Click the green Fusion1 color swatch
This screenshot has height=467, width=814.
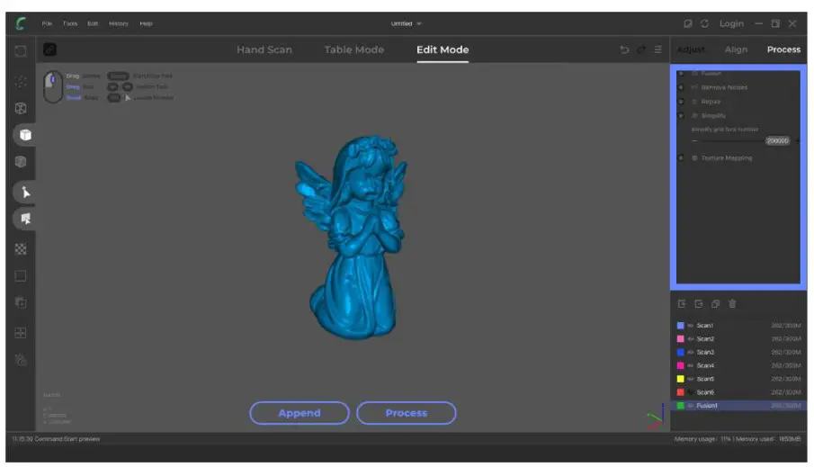[681, 406]
